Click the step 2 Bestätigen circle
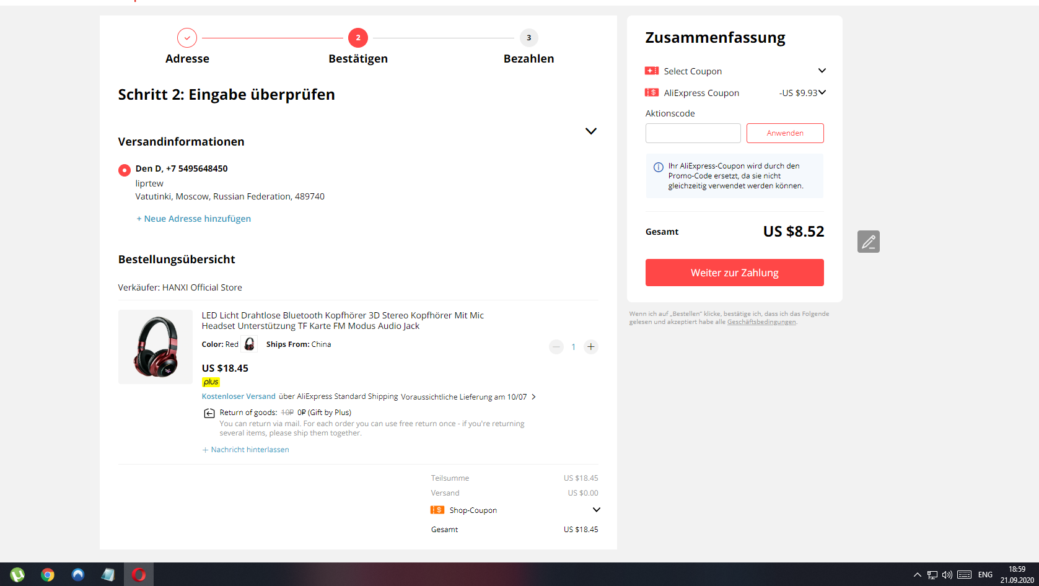 [358, 38]
